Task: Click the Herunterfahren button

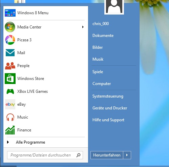Action: tap(107, 155)
